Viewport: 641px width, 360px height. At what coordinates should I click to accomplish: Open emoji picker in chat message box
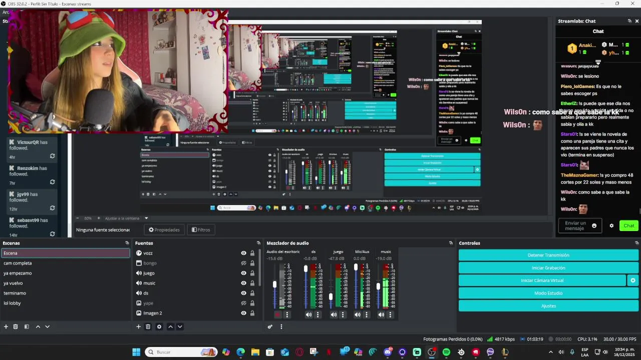[x=594, y=225]
